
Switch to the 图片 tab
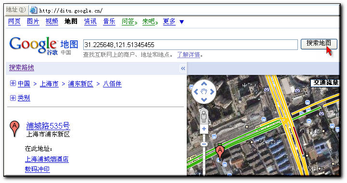[x=33, y=22]
